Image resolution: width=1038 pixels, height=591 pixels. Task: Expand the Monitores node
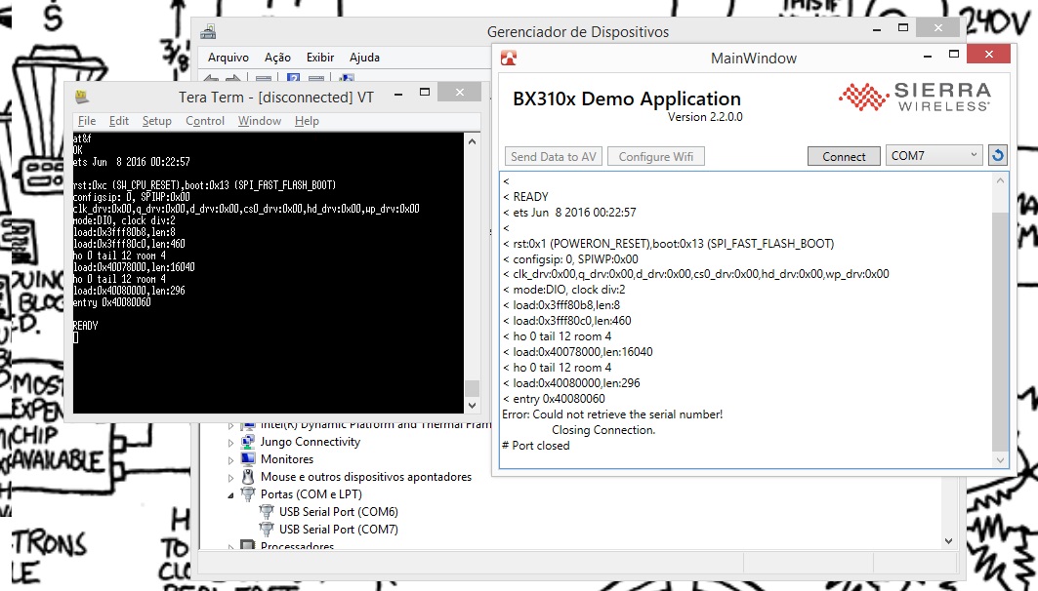tap(231, 459)
